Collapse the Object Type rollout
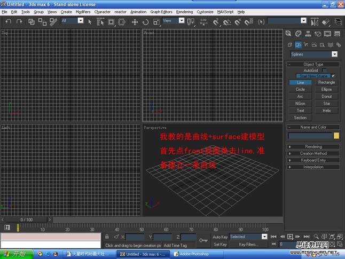Image resolution: width=345 pixels, height=259 pixels. [x=313, y=65]
